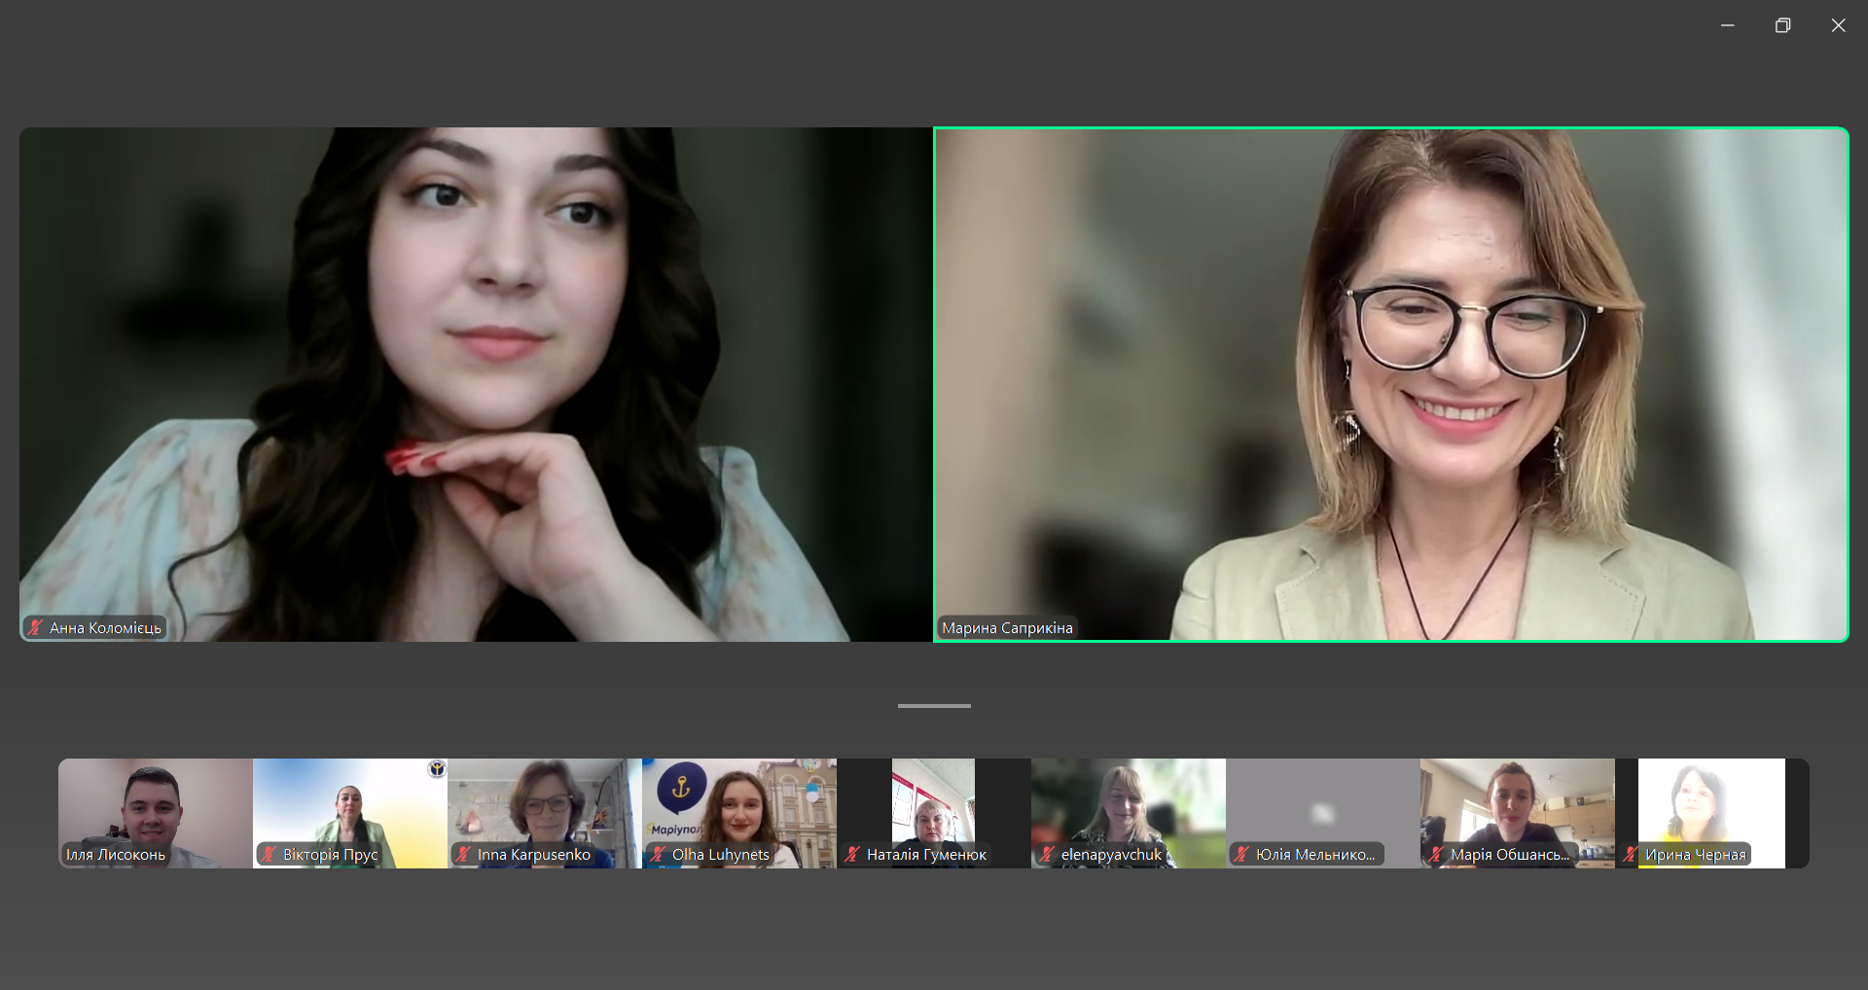Click muted mic icon beside Анна Коломієць

(x=35, y=628)
